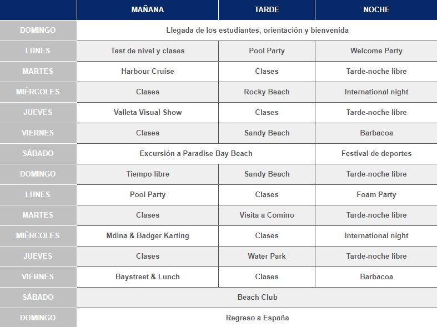This screenshot has height=327, width=437.
Task: Click the NOCHE column header
Action: 376,10
